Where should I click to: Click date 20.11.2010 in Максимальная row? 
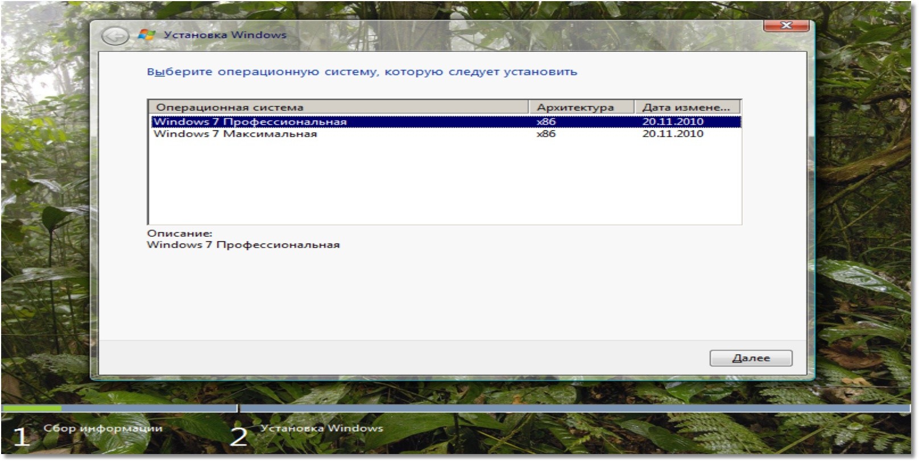coord(673,134)
